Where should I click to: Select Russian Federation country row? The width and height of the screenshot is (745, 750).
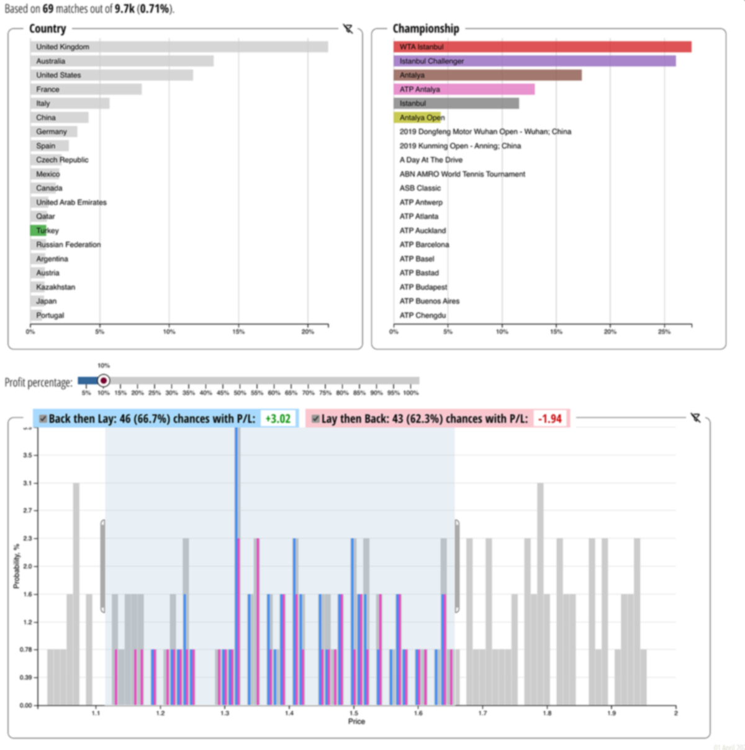[x=68, y=245]
